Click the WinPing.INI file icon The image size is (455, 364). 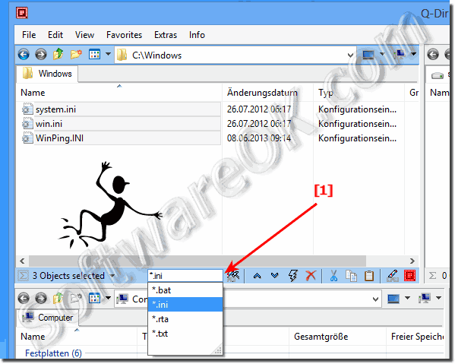tap(27, 138)
